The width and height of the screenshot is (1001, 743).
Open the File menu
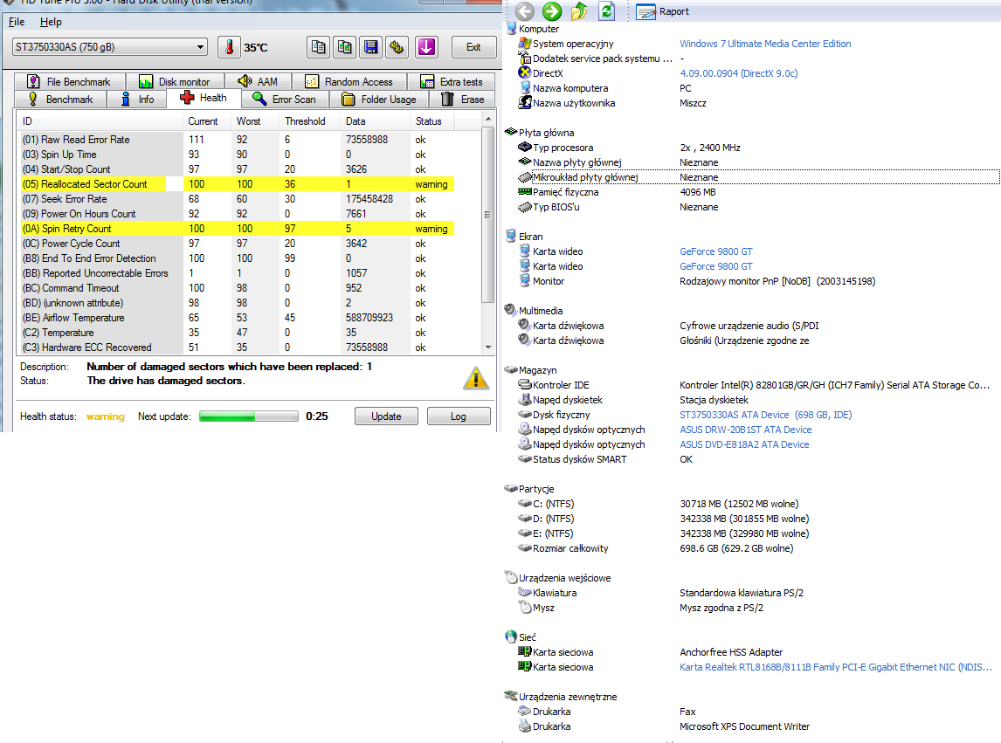pos(17,22)
